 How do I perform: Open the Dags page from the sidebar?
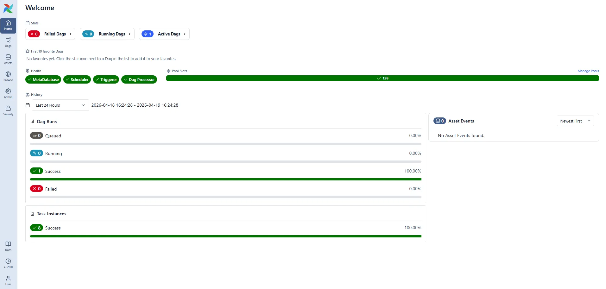pos(8,42)
